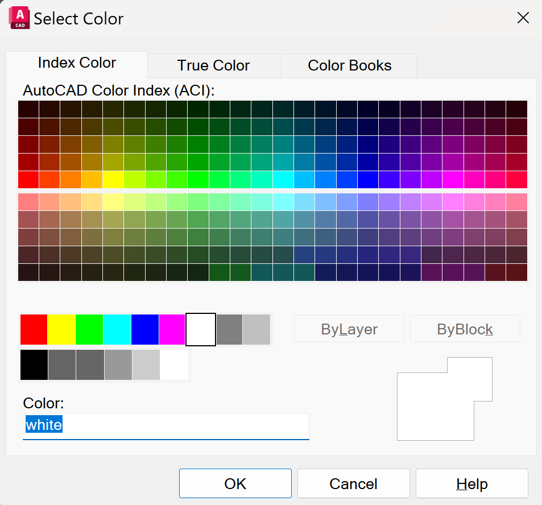This screenshot has height=505, width=542.
Task: Open Help for Select Color
Action: tap(472, 483)
